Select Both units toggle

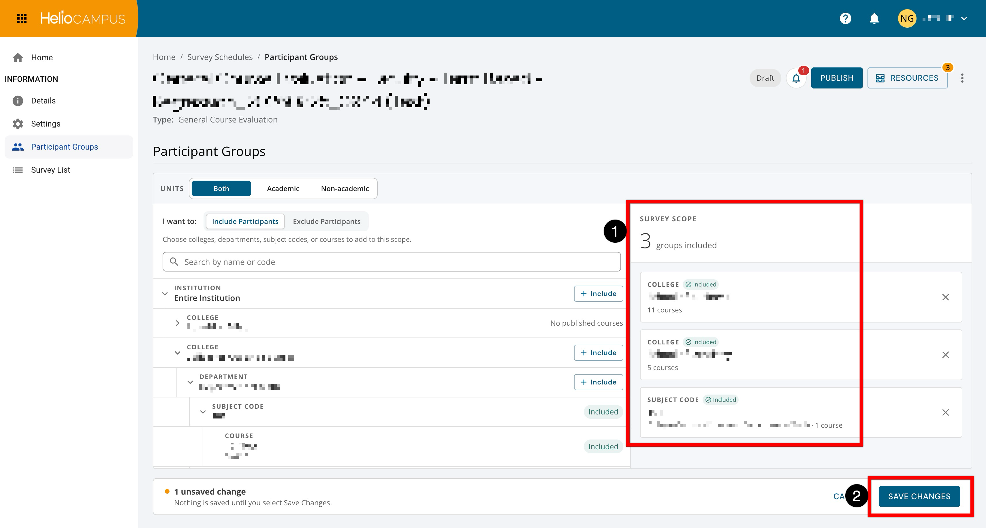click(221, 188)
